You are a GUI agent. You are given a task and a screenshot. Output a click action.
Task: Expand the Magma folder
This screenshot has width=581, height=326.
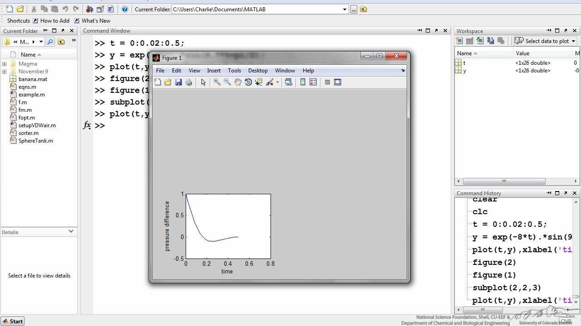click(5, 64)
